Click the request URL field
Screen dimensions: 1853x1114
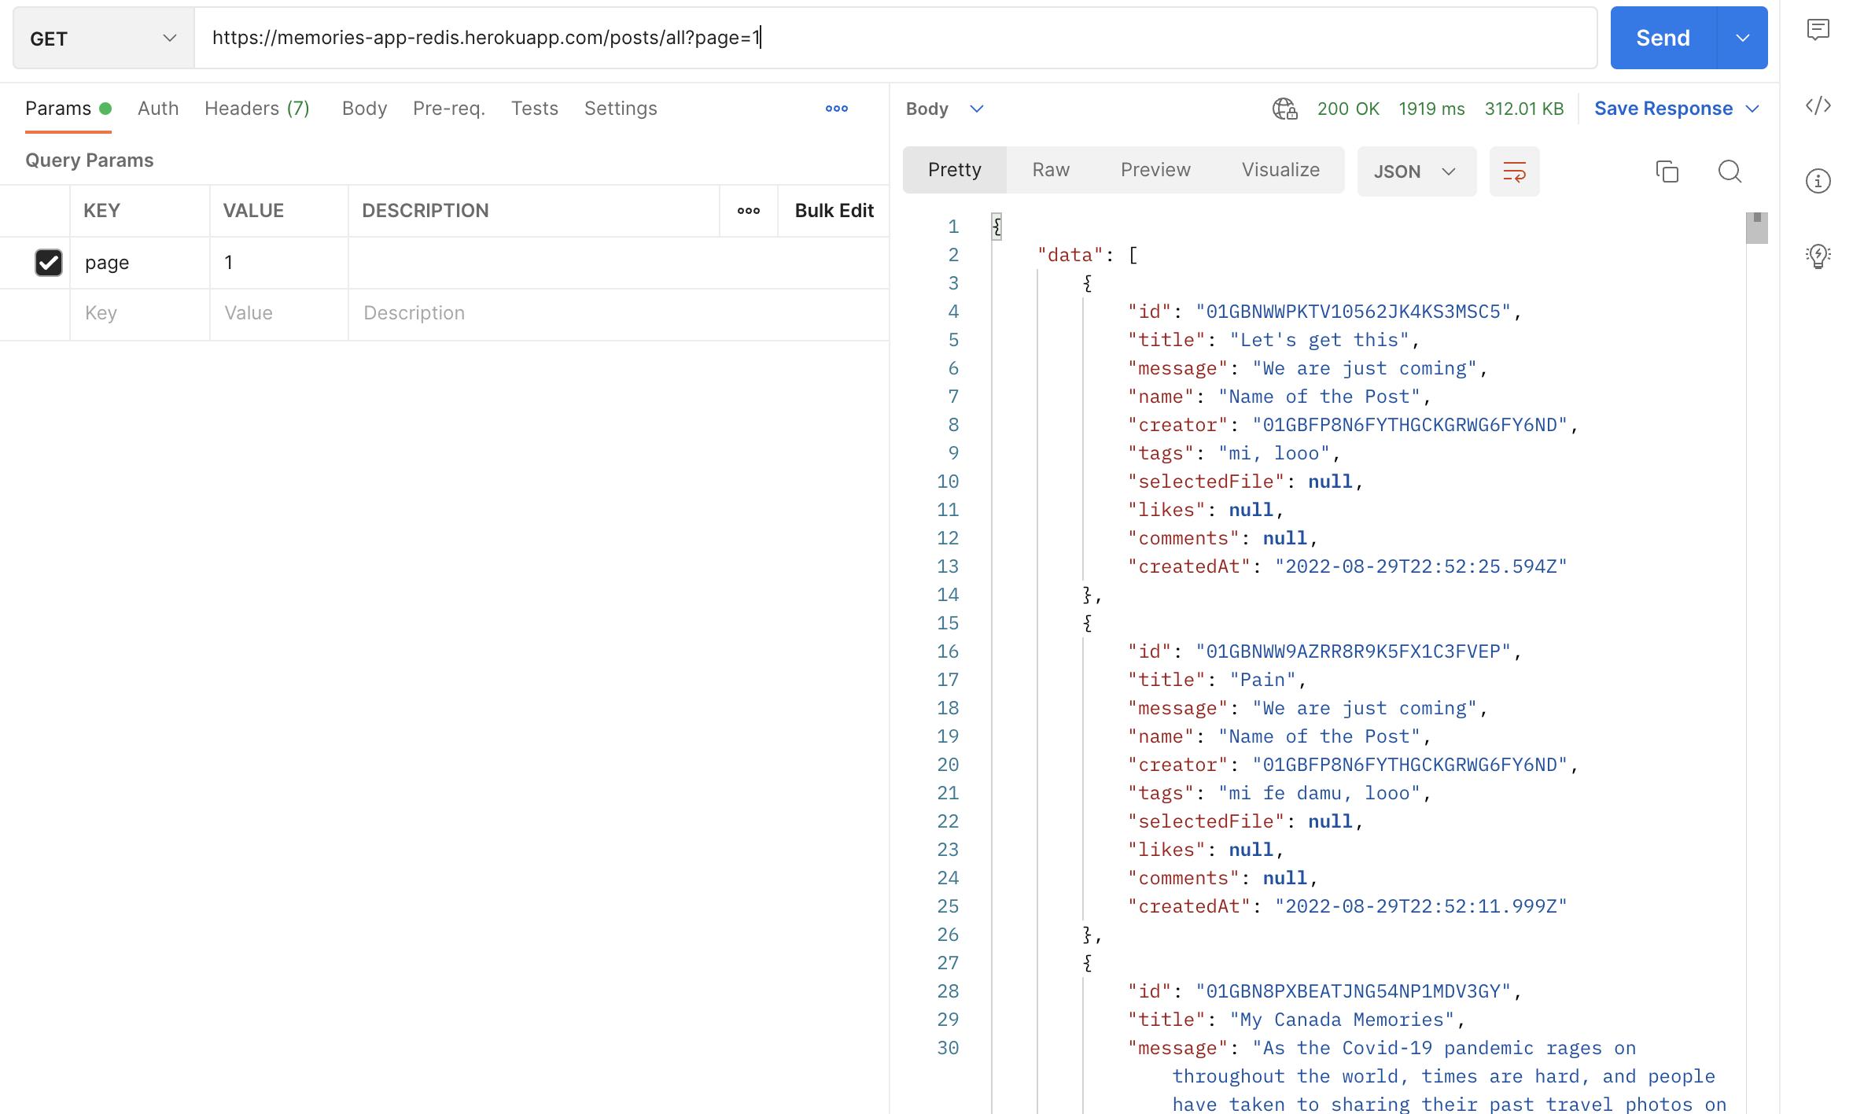(x=896, y=38)
